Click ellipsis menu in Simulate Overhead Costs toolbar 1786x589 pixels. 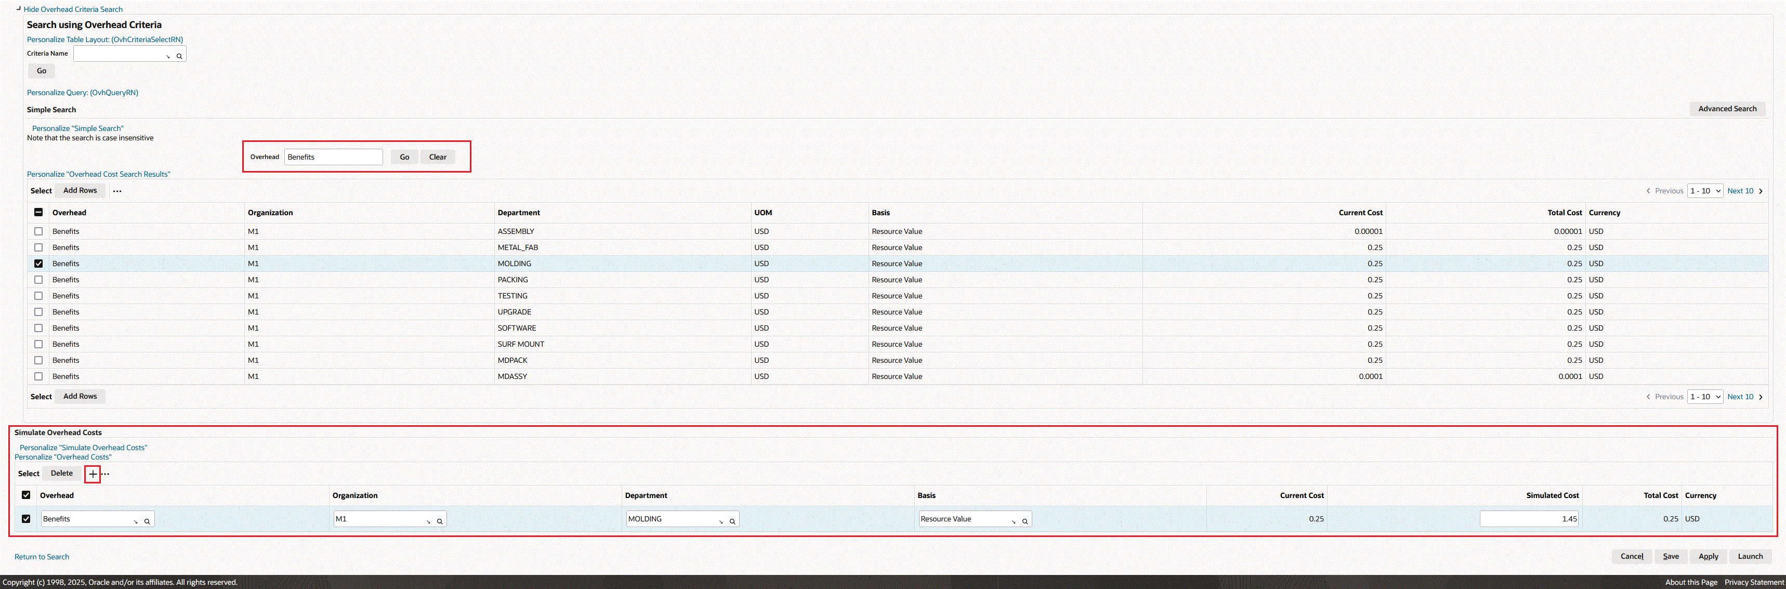[x=106, y=474]
